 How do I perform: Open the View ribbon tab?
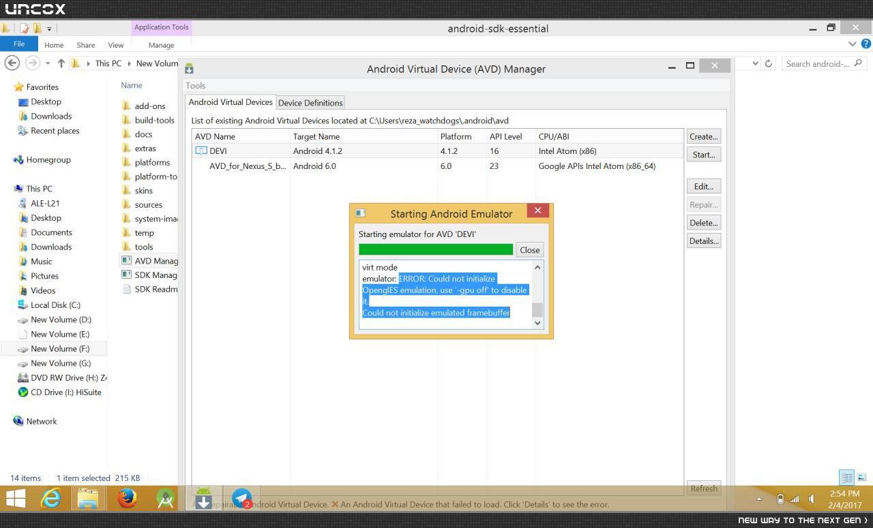click(x=116, y=45)
